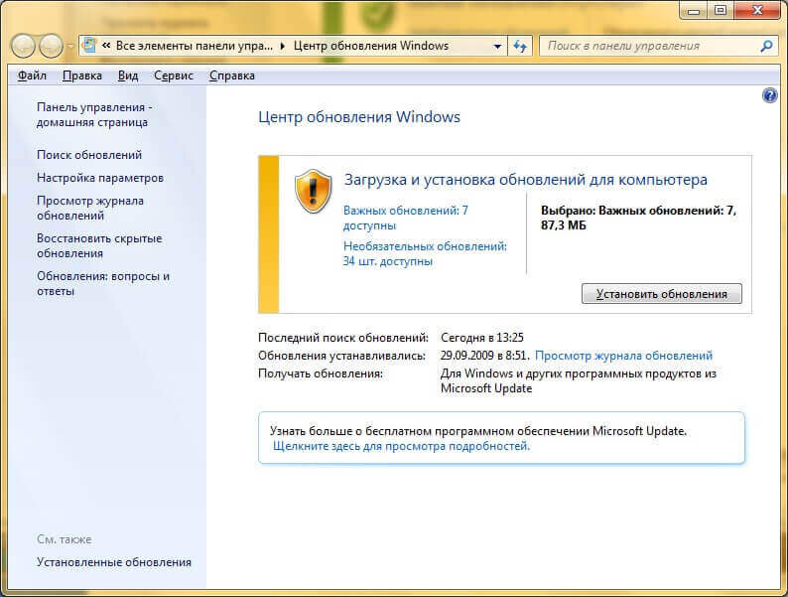Click the date 29.09.2009 в 8:51
The image size is (788, 597).
[483, 356]
